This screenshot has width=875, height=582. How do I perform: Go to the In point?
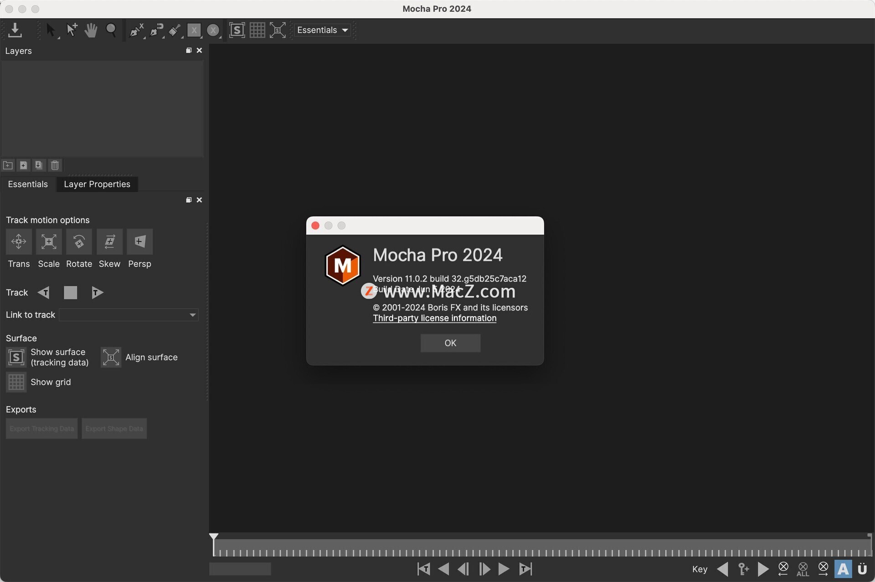coord(423,569)
